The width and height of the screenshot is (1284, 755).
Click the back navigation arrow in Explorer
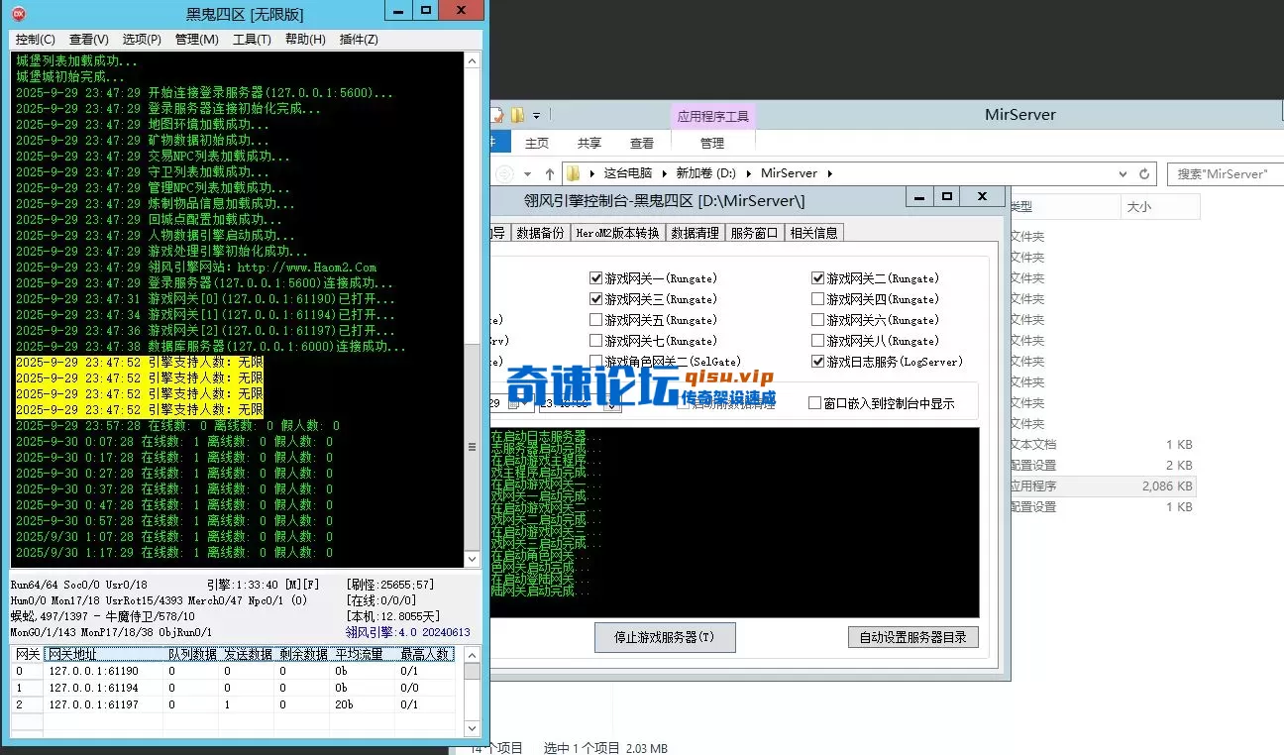(x=502, y=173)
